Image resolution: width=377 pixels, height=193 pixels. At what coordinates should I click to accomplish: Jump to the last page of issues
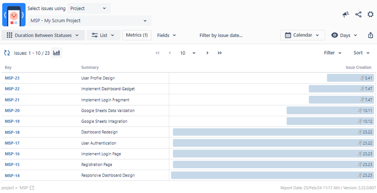coord(219,53)
